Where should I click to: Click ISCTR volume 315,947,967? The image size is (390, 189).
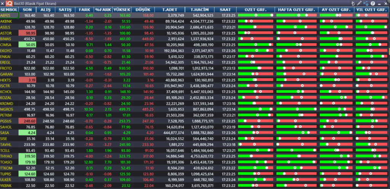coord(173,86)
